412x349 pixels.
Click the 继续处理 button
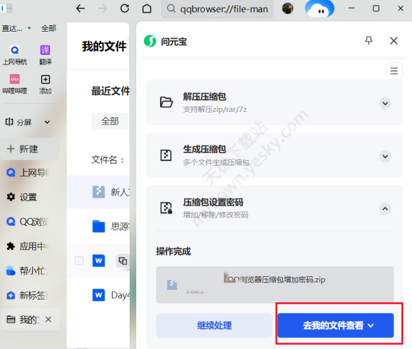pos(214,326)
